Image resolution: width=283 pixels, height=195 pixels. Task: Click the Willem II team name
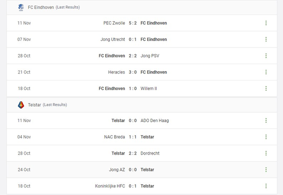pyautogui.click(x=150, y=89)
